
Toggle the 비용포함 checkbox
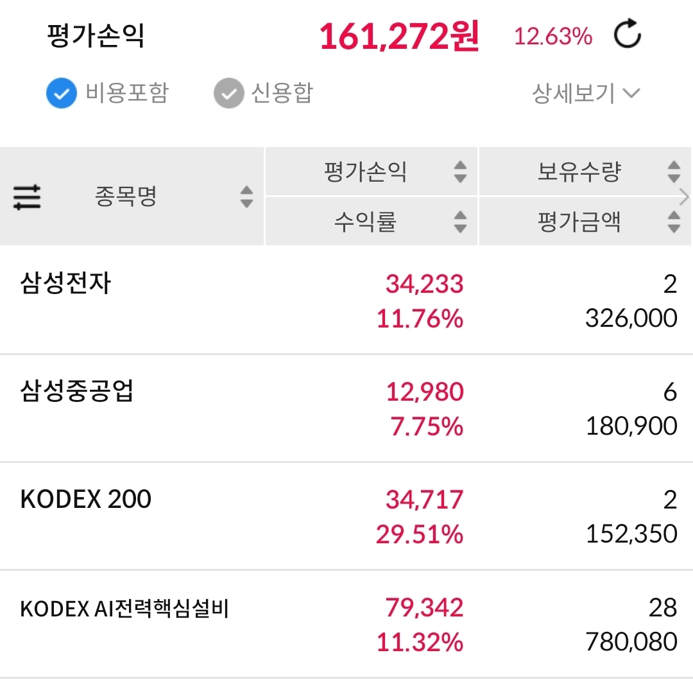pos(62,94)
